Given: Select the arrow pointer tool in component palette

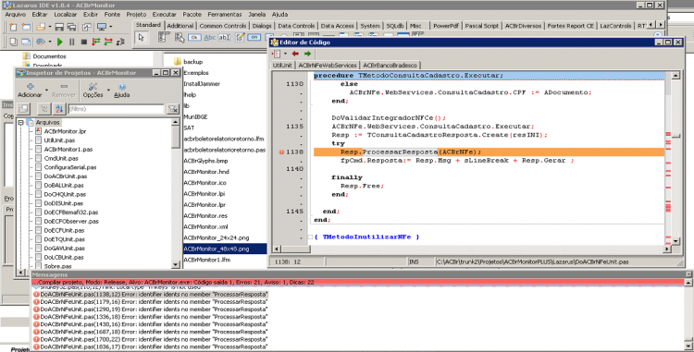Looking at the screenshot, I should pos(142,38).
